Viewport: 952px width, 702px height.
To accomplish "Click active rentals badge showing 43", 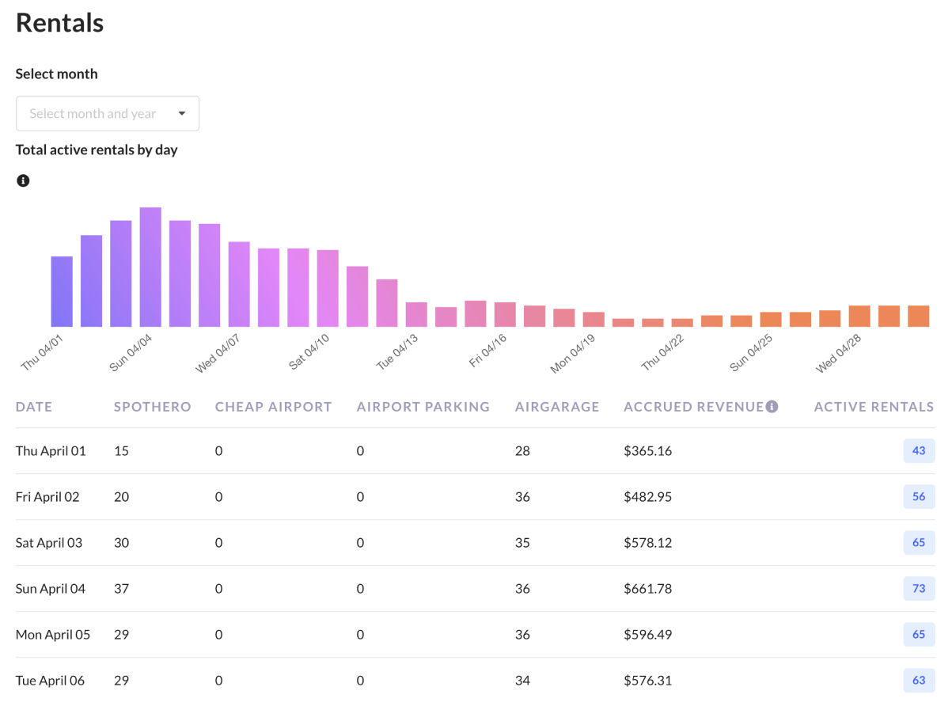I will click(919, 451).
